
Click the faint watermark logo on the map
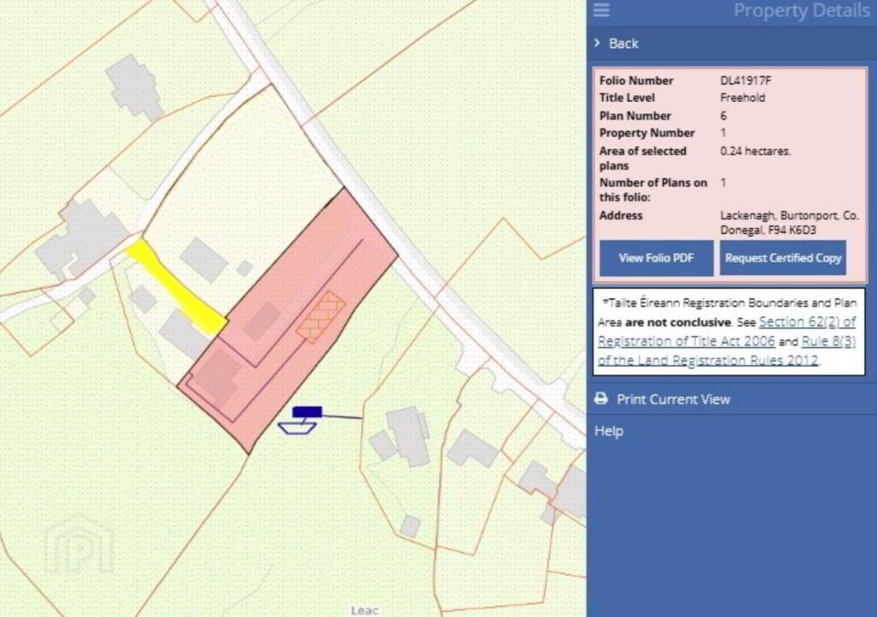(x=80, y=542)
